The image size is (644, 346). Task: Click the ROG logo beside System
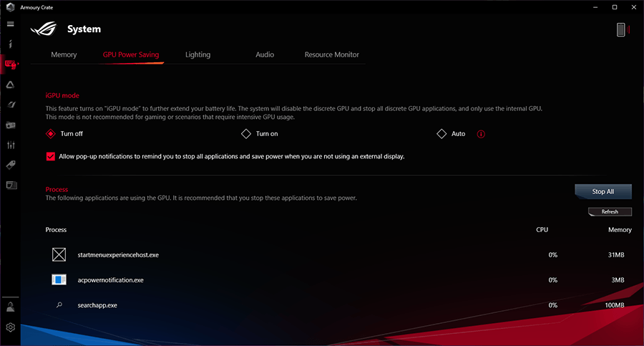[x=44, y=29]
